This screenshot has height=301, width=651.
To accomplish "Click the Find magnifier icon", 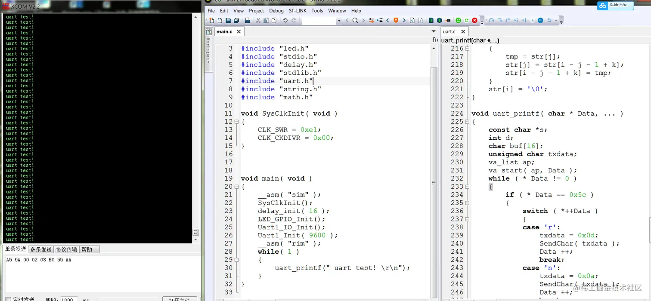I will coord(355,20).
